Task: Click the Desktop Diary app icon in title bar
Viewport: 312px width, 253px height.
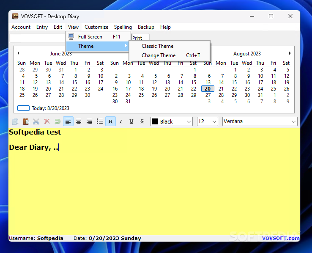Action: point(15,16)
